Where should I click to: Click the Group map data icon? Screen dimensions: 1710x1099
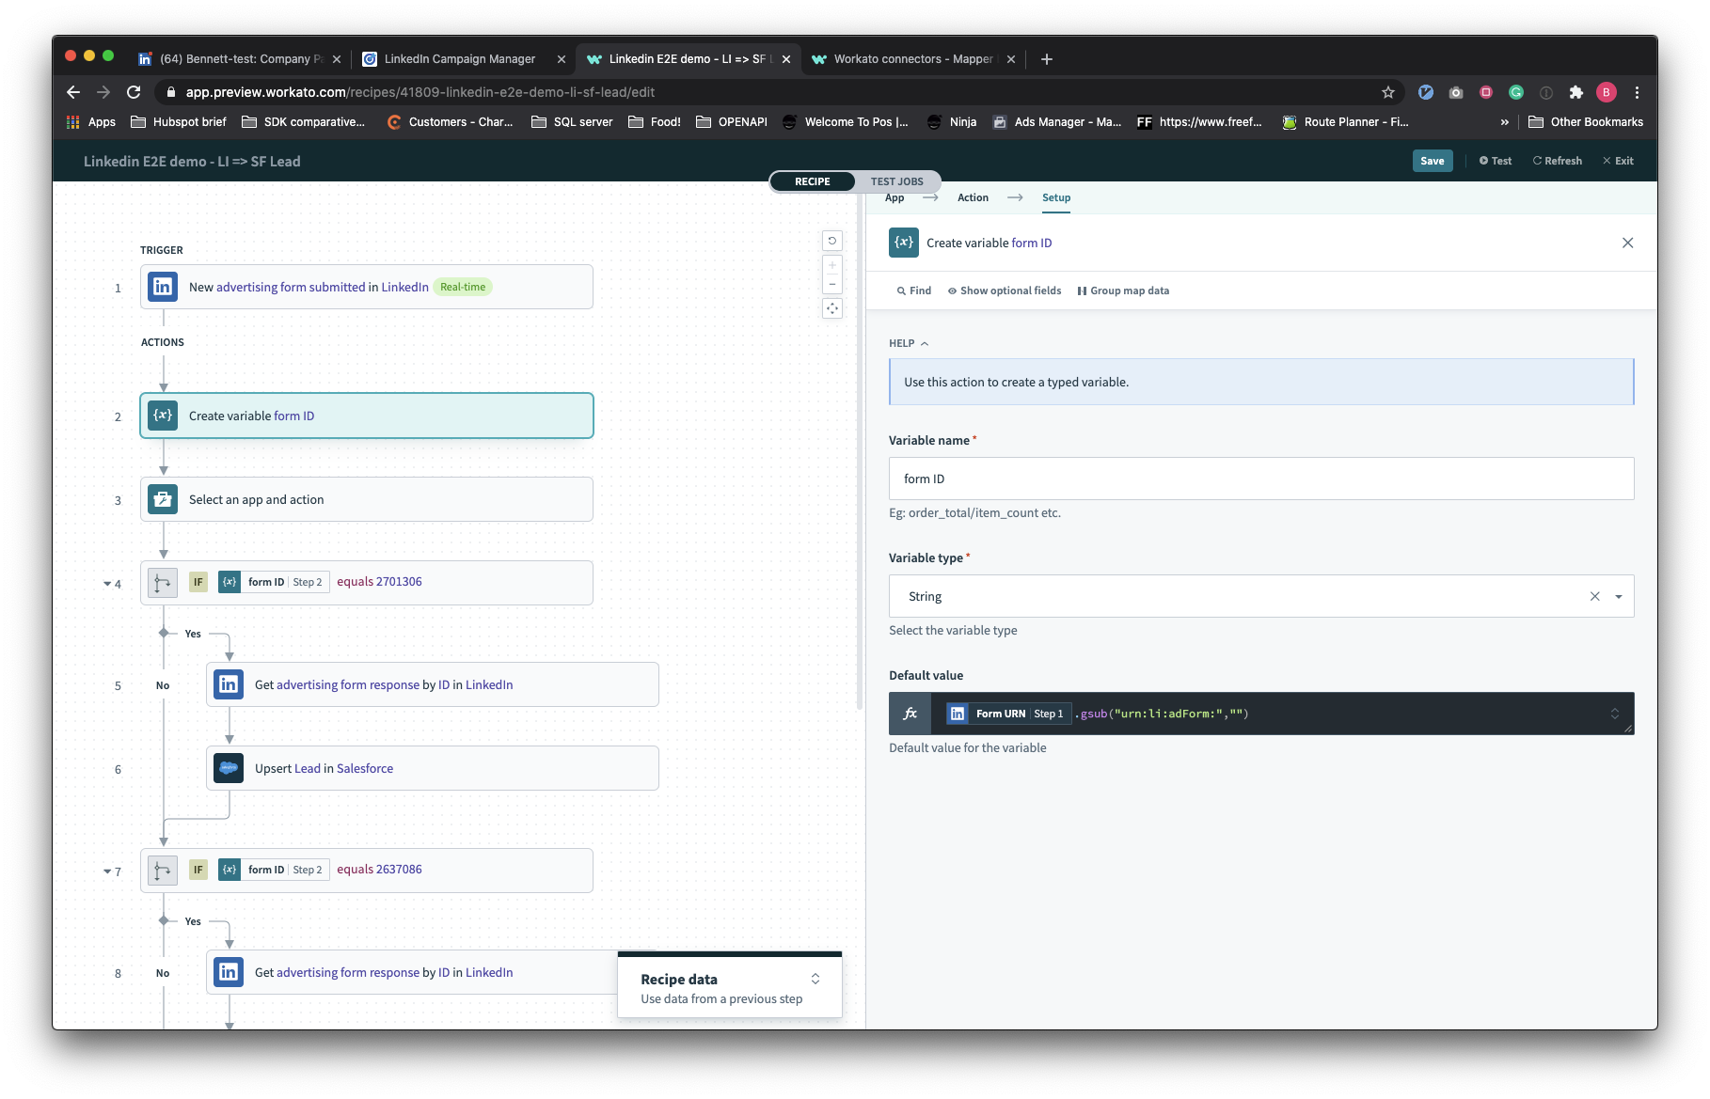point(1084,290)
